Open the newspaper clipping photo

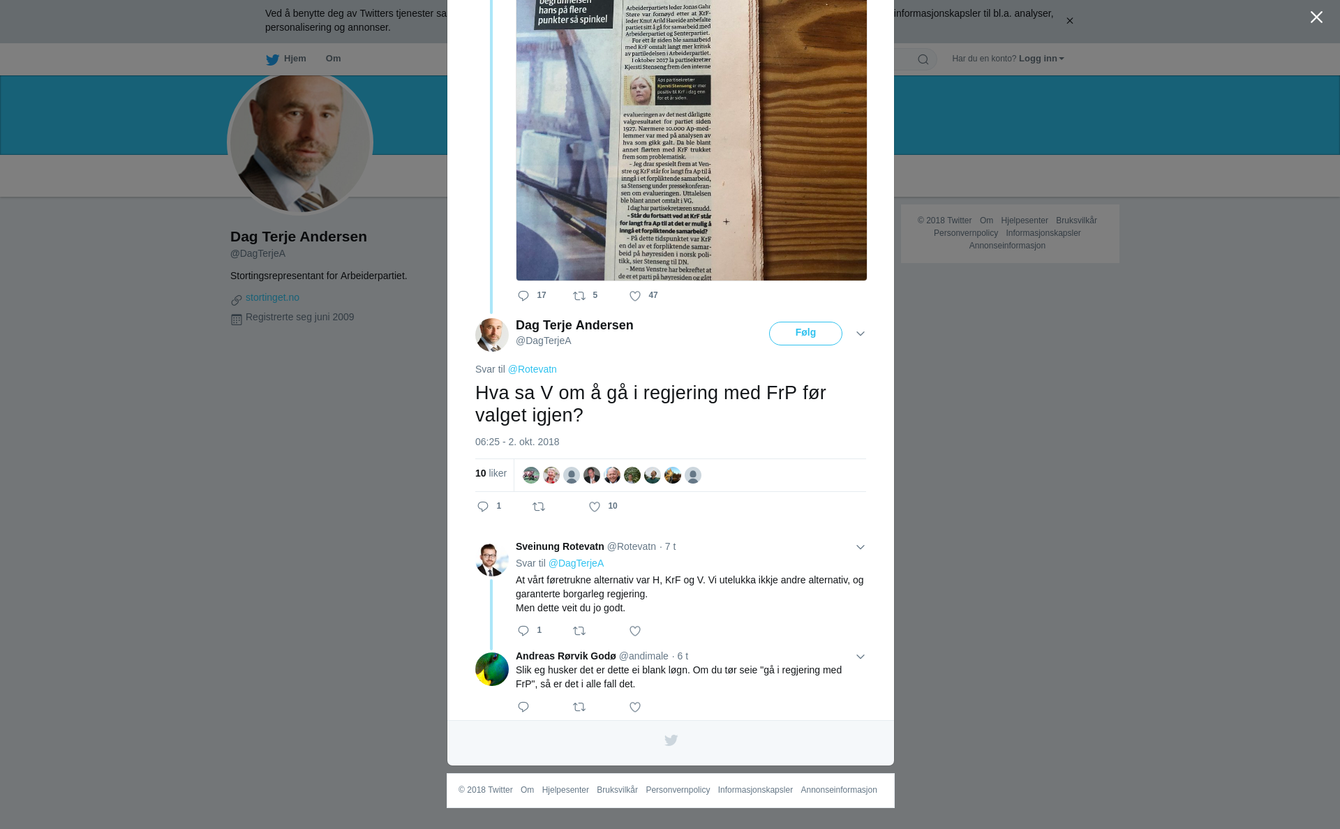pyautogui.click(x=692, y=140)
